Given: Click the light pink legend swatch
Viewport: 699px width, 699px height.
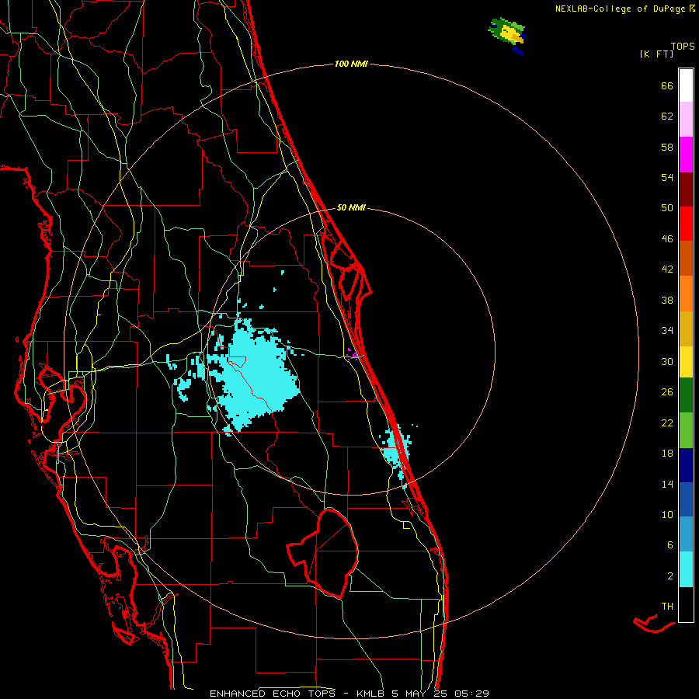Looking at the screenshot, I should tap(686, 120).
